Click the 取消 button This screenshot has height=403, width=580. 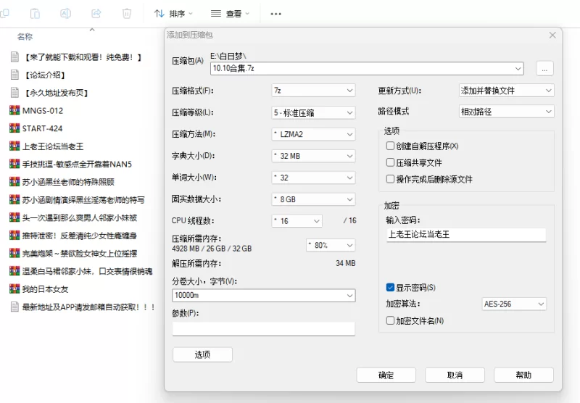(x=455, y=375)
